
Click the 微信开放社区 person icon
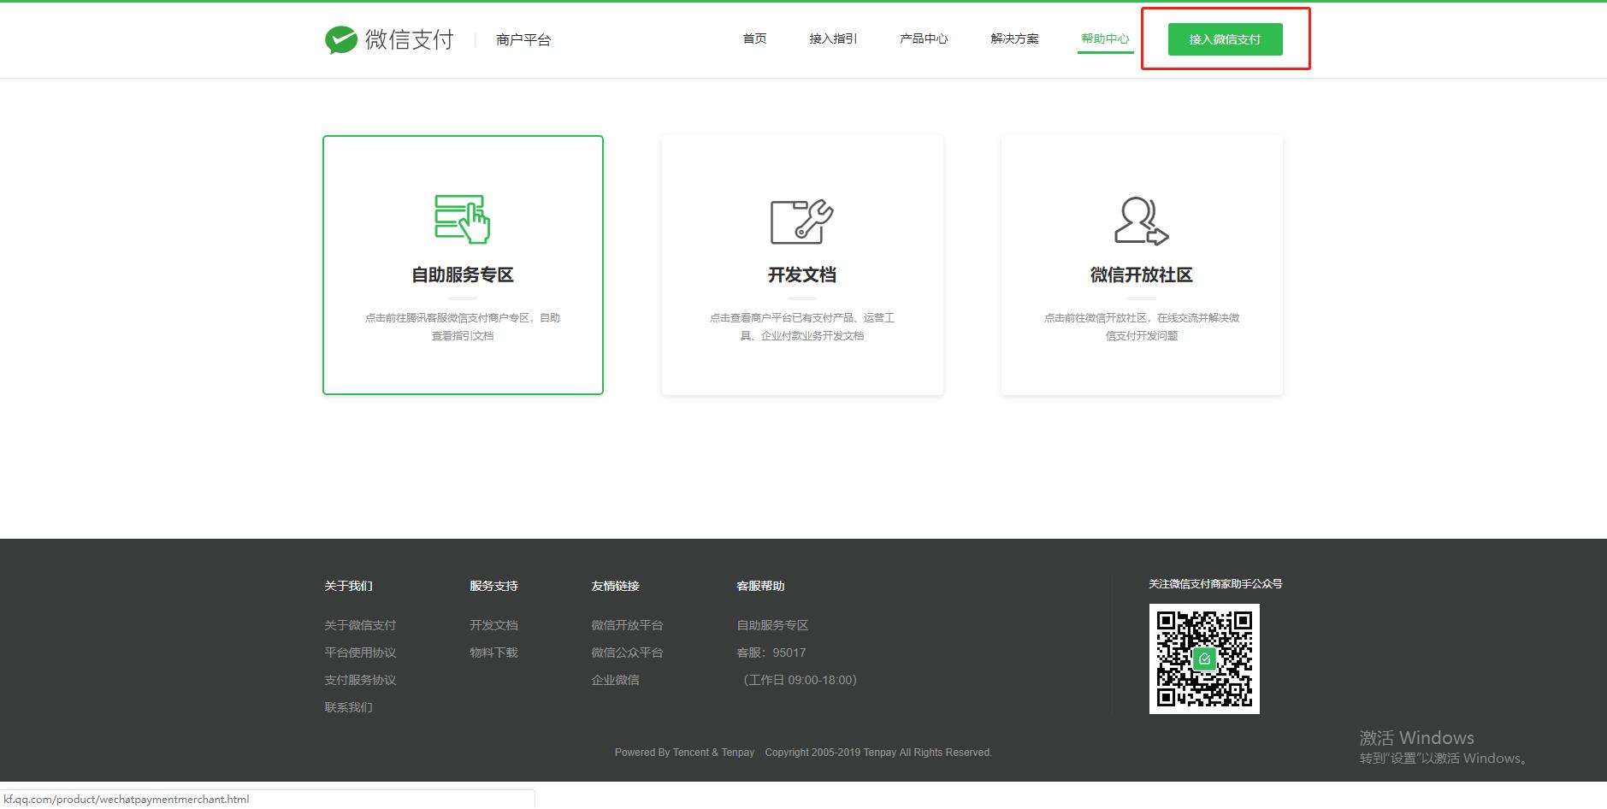tap(1140, 218)
